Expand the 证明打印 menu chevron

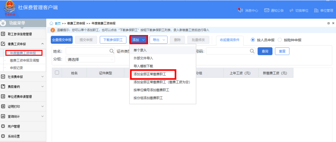(42, 106)
